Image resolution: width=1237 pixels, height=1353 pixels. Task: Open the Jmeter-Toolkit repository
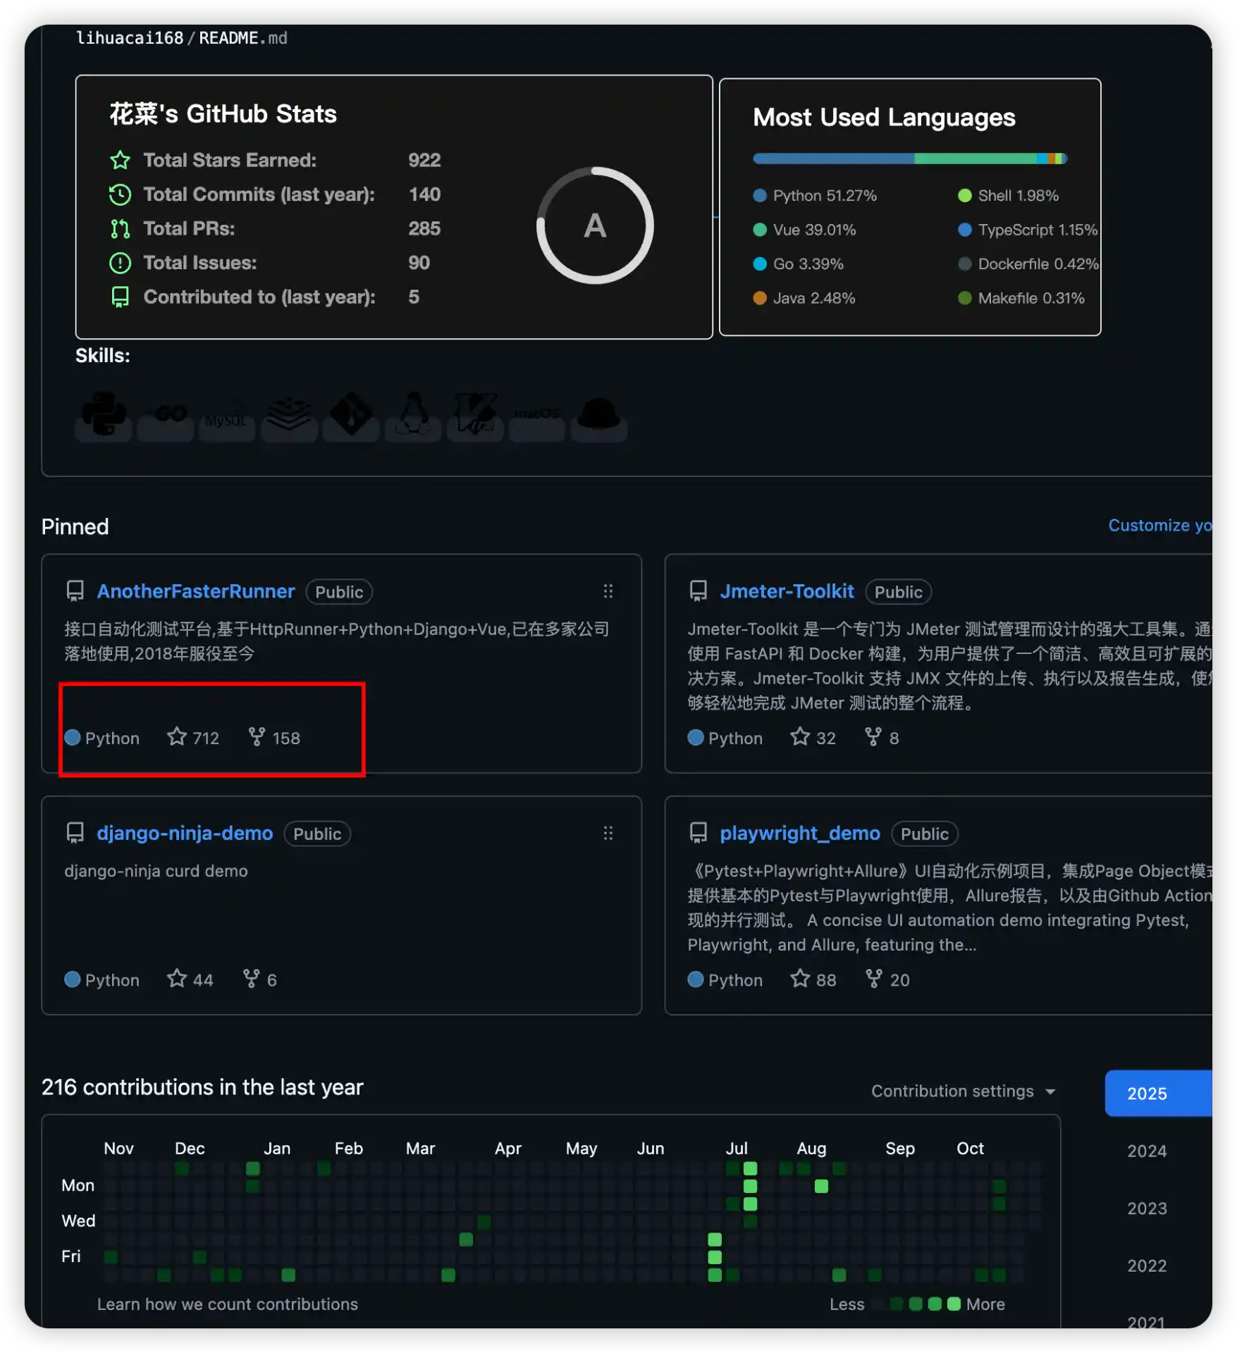click(x=787, y=591)
